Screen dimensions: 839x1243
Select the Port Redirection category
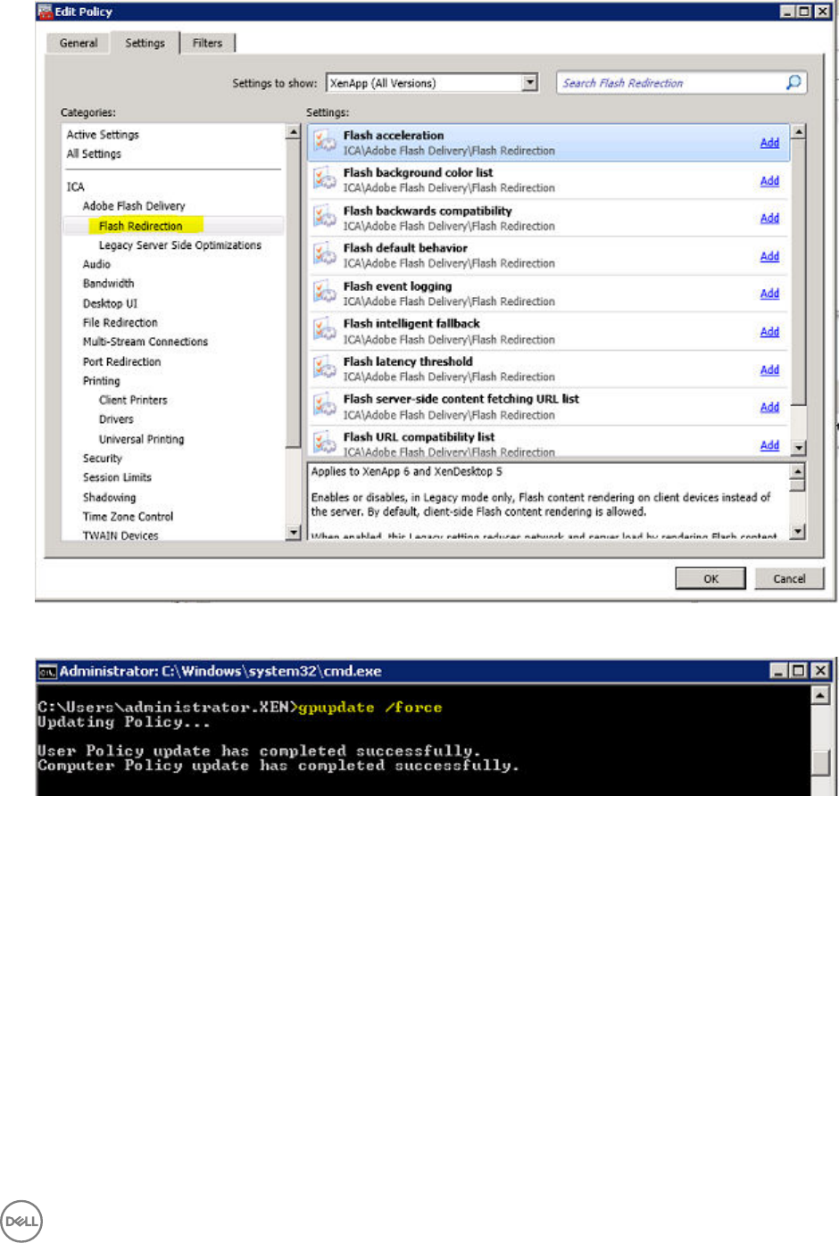(x=122, y=361)
